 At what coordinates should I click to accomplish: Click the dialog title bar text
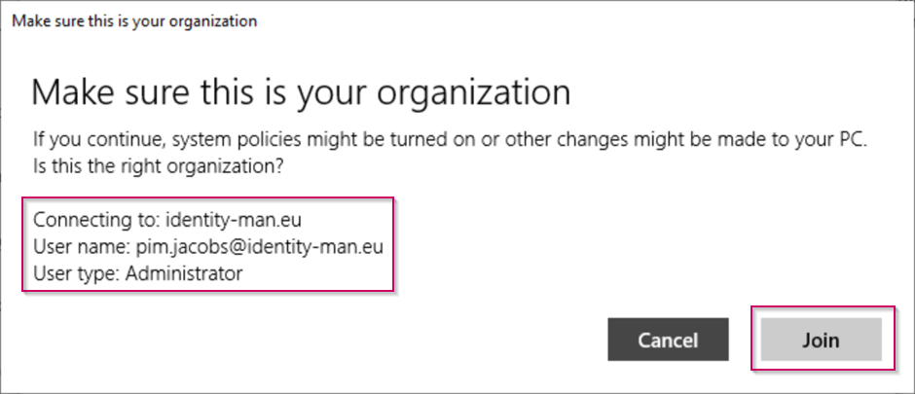click(x=133, y=20)
